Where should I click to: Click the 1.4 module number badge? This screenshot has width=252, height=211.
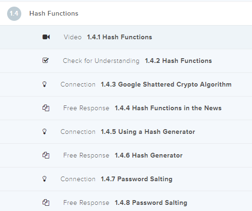tap(14, 14)
